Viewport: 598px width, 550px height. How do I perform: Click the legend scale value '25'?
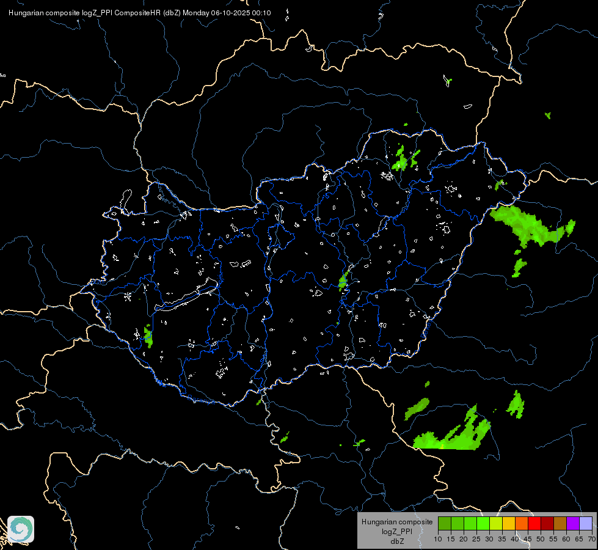click(476, 540)
